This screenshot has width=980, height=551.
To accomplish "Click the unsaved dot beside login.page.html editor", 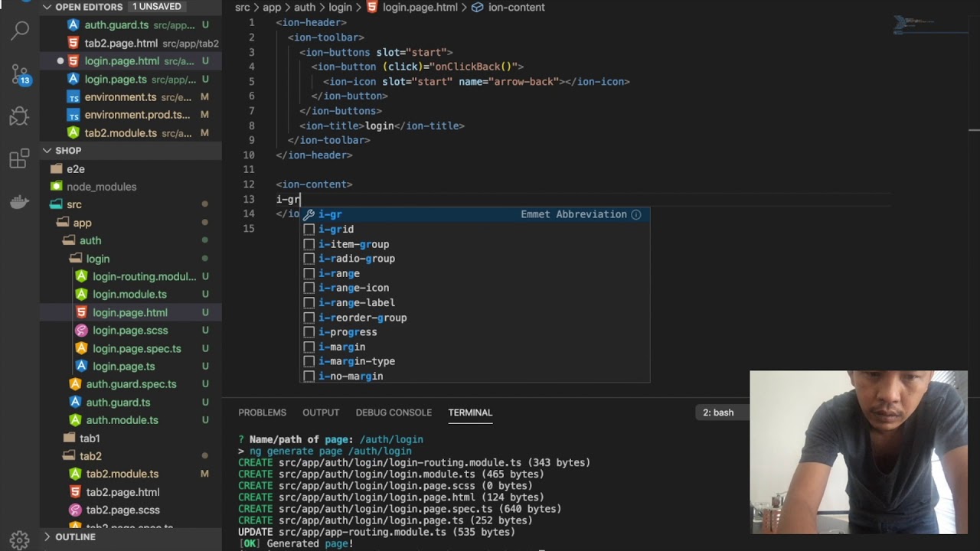I will tap(60, 61).
